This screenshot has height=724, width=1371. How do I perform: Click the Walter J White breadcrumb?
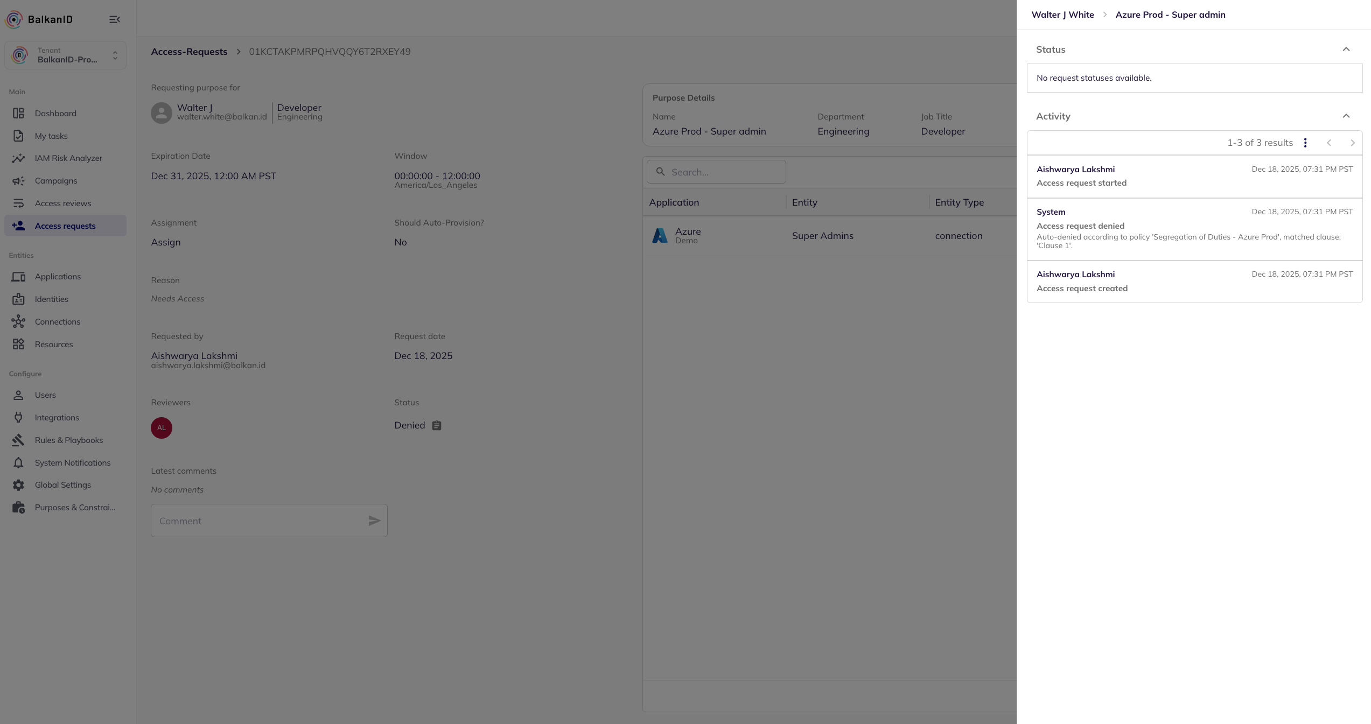pos(1062,15)
